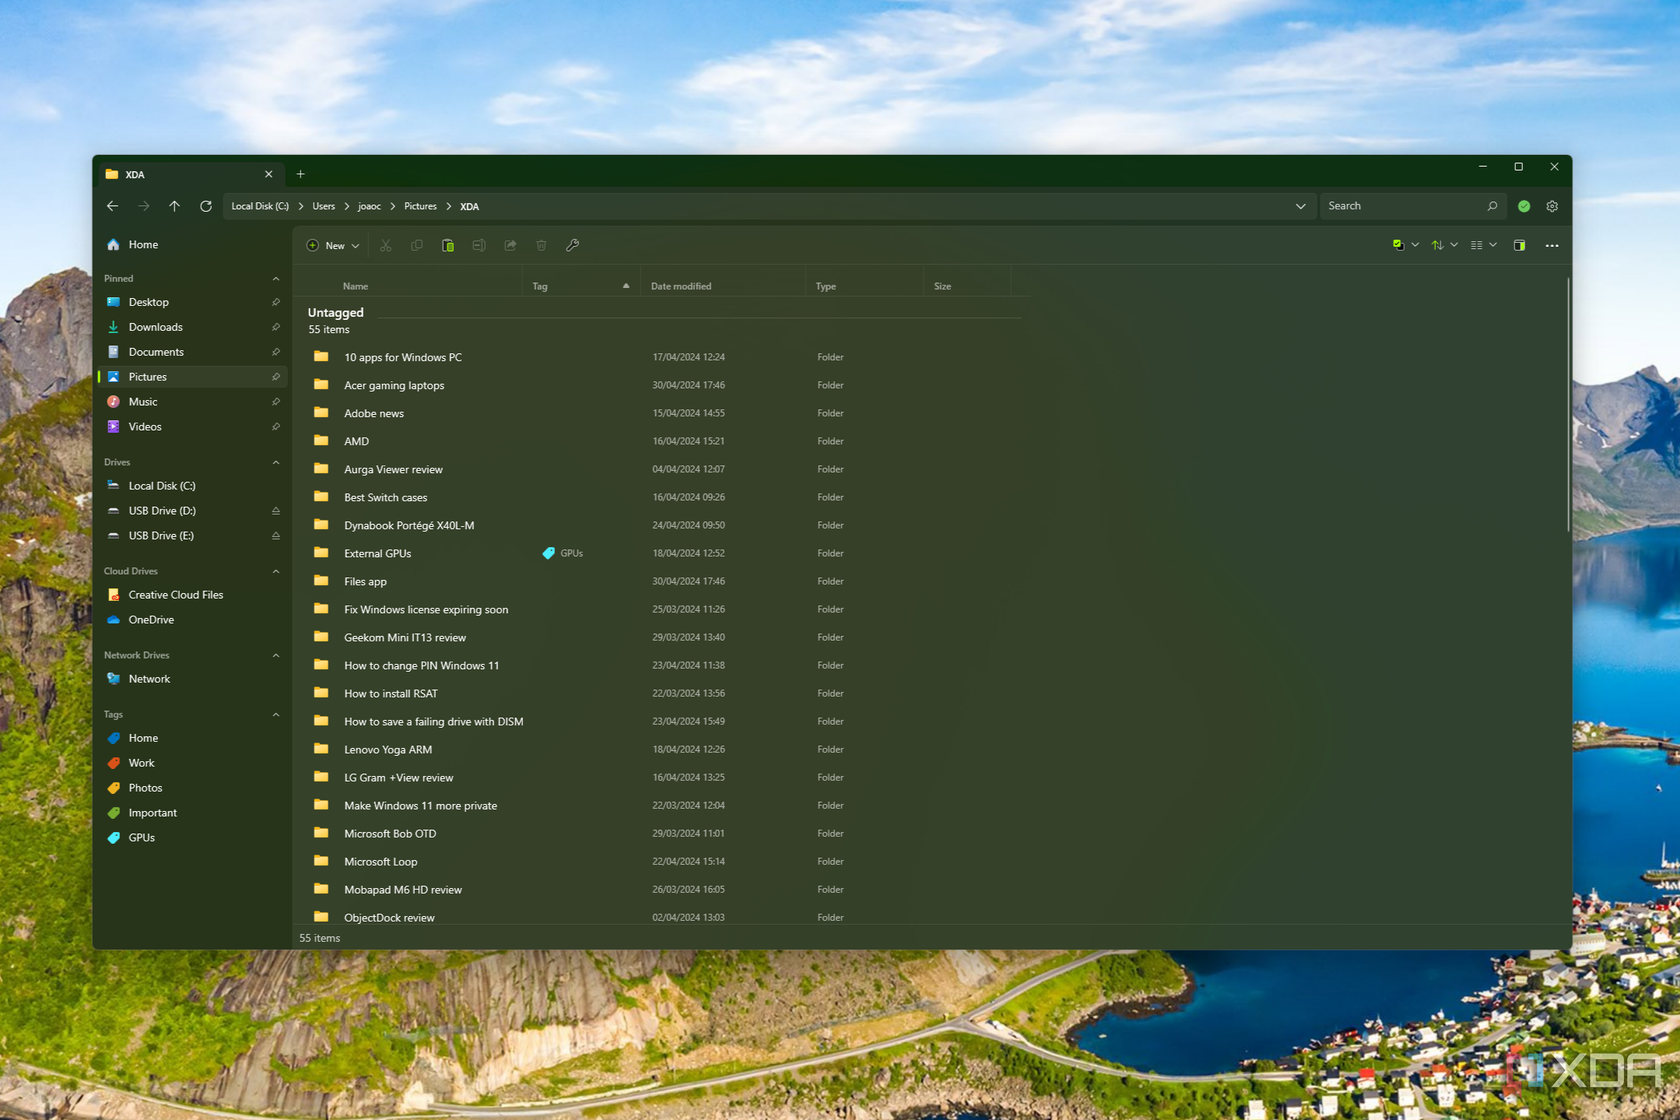The width and height of the screenshot is (1680, 1120).
Task: Sort by the Size column header
Action: [x=966, y=286]
